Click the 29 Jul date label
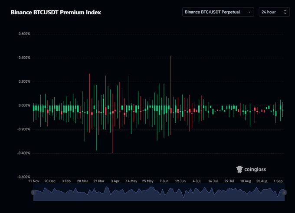 [229, 181]
